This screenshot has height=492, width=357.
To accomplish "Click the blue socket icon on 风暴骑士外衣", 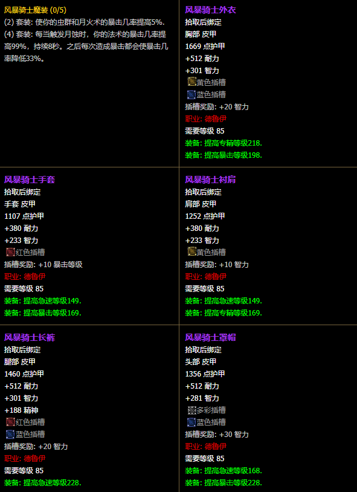I will point(191,94).
